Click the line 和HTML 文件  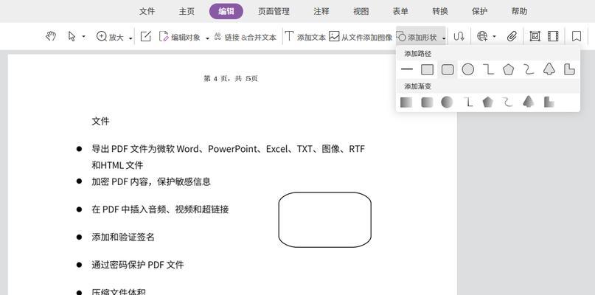coord(117,165)
